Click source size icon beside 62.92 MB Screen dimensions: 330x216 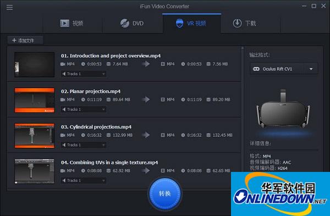tap(108, 171)
